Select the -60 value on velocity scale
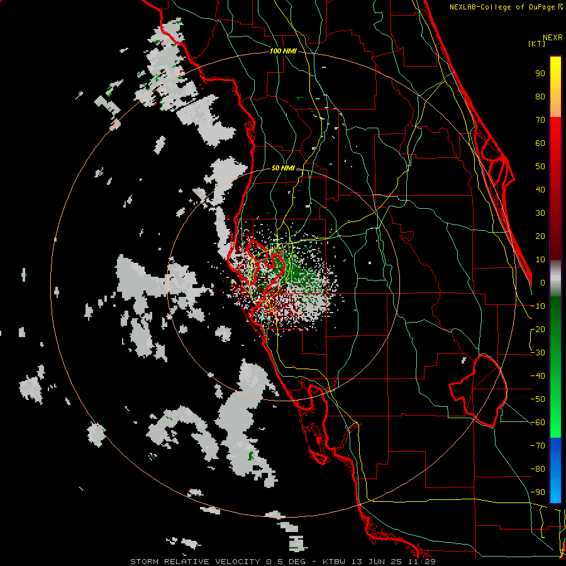The width and height of the screenshot is (566, 566). (538, 423)
